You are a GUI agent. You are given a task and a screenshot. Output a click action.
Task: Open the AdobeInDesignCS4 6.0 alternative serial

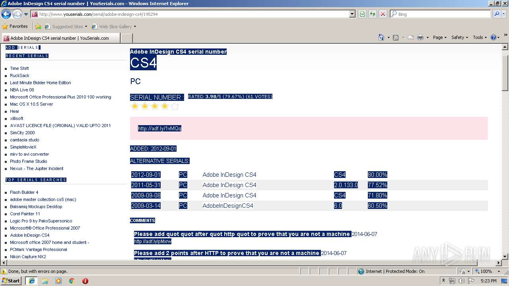point(228,206)
